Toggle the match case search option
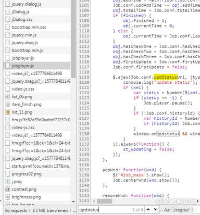 (167, 210)
